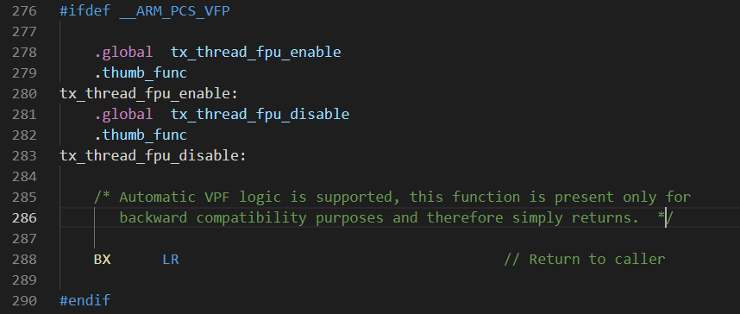This screenshot has height=314, width=740.
Task: Click the BX instruction
Action: click(103, 260)
